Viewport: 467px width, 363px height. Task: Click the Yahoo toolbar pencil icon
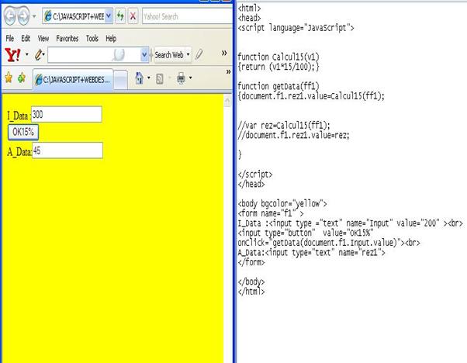[x=38, y=55]
